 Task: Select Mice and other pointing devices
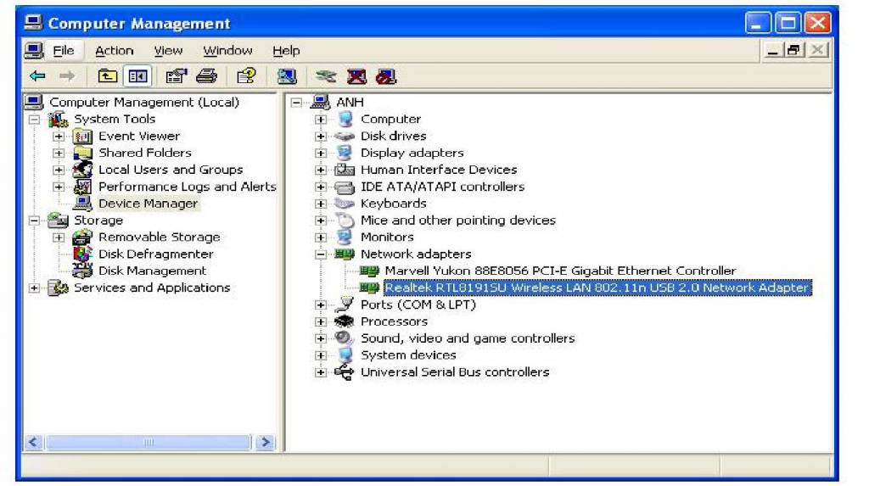tap(457, 221)
